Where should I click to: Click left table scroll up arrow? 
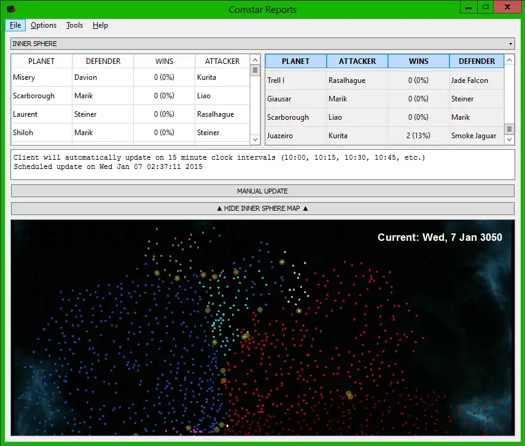255,60
